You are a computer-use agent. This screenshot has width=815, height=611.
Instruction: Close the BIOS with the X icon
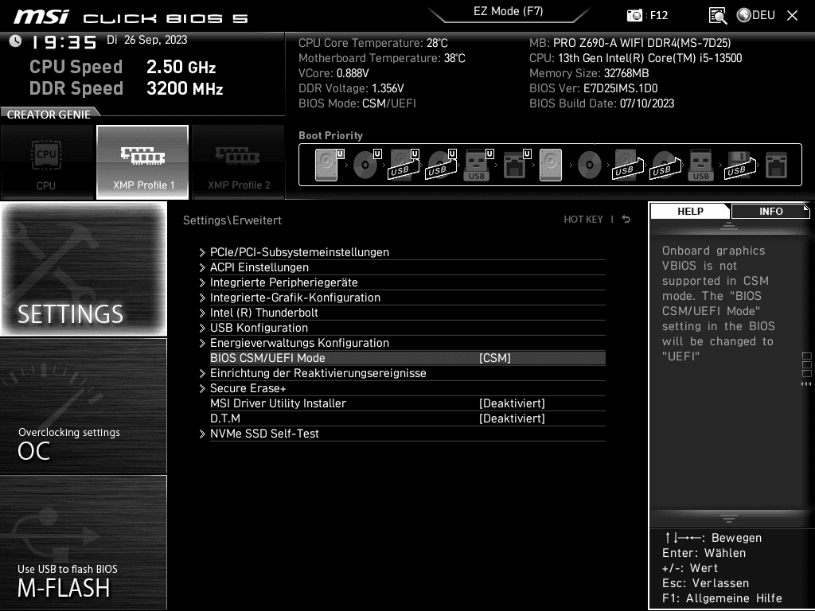pos(792,16)
